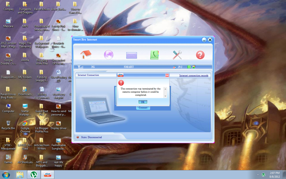This screenshot has width=286, height=179.
Task: Minimize the Smart Bro Internet window
Action: point(204,40)
